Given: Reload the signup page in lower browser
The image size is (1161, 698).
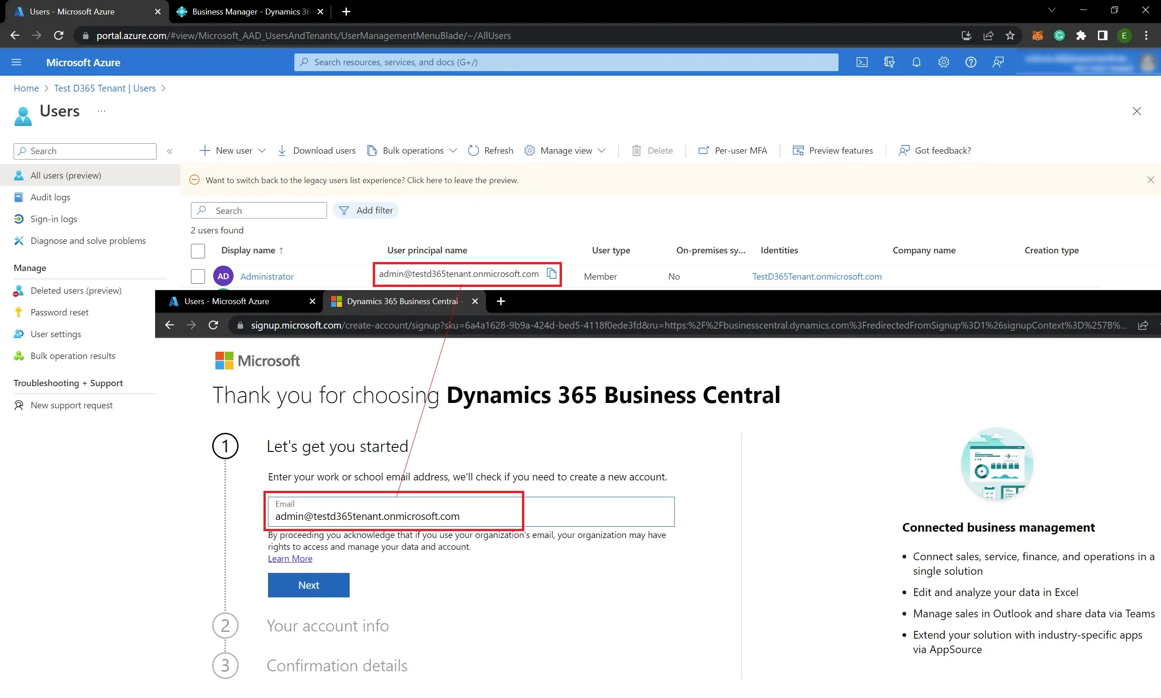Looking at the screenshot, I should [x=213, y=325].
